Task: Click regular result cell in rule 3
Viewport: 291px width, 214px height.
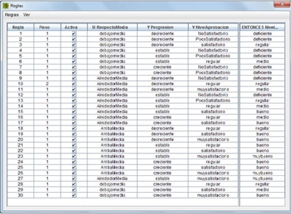Action: coord(262,45)
